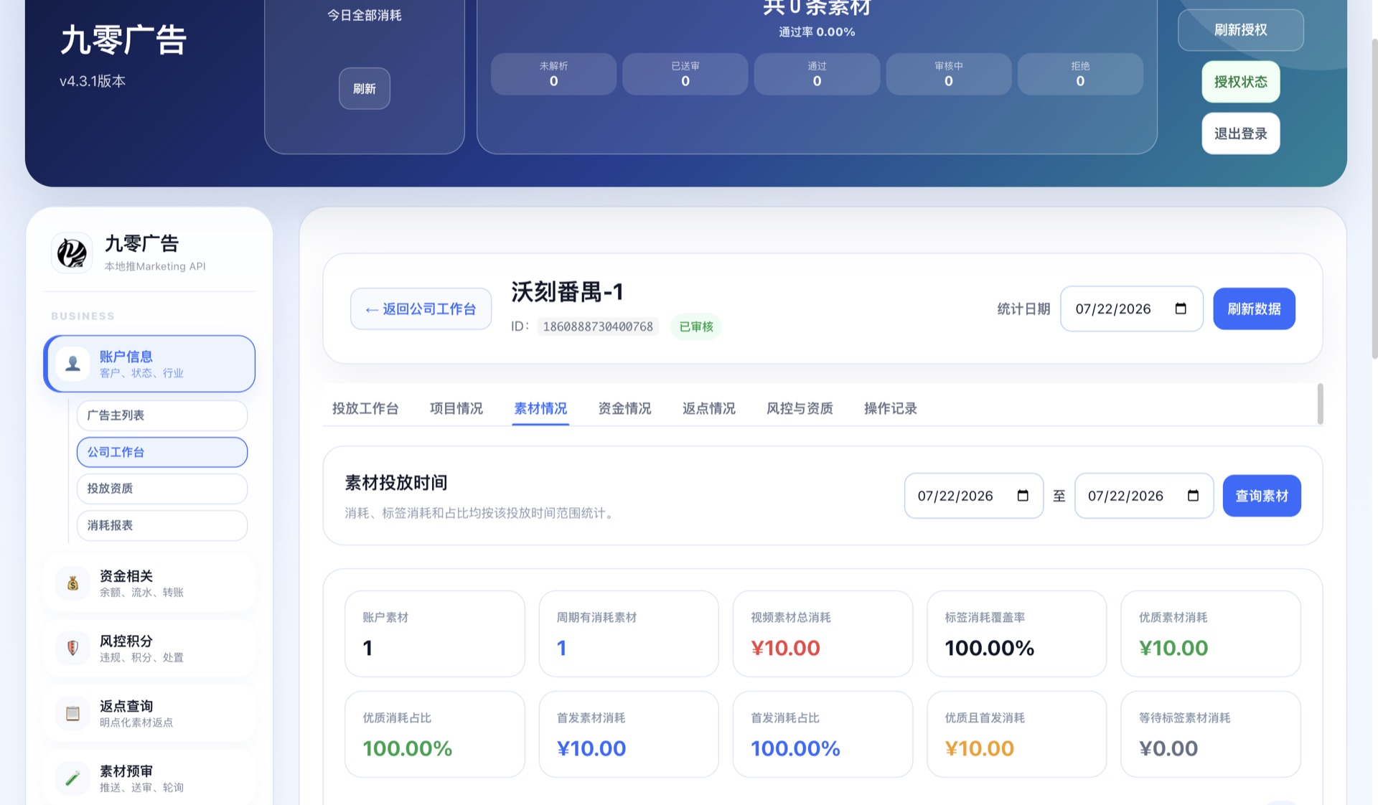Click the 退出登录 button
Screen dimensions: 1378x805
coord(1240,133)
